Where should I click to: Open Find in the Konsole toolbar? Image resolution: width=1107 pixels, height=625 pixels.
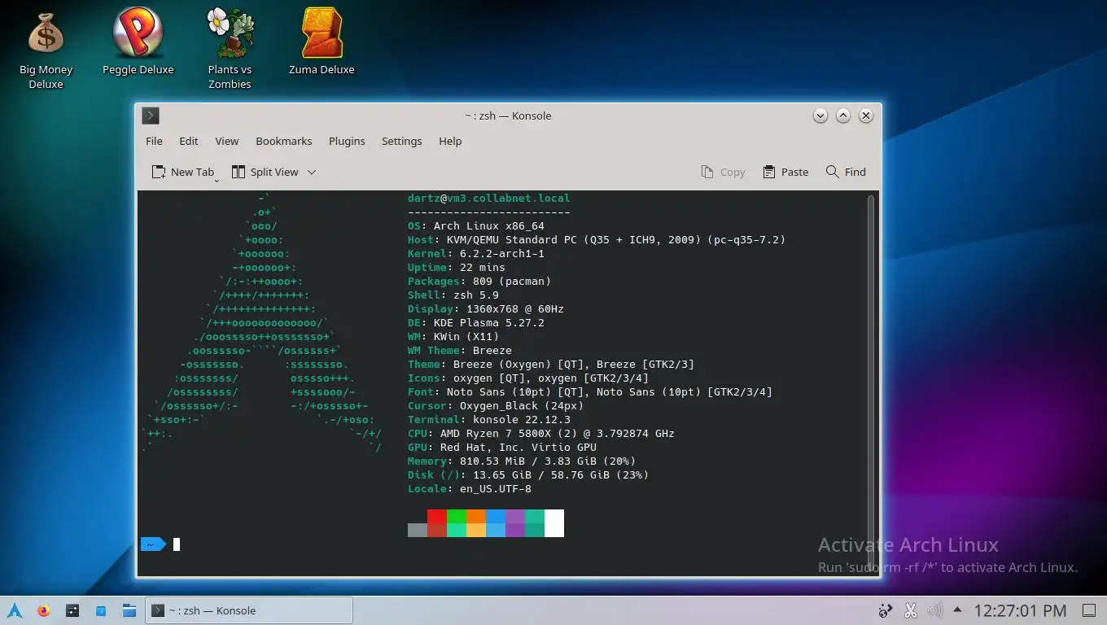click(846, 172)
